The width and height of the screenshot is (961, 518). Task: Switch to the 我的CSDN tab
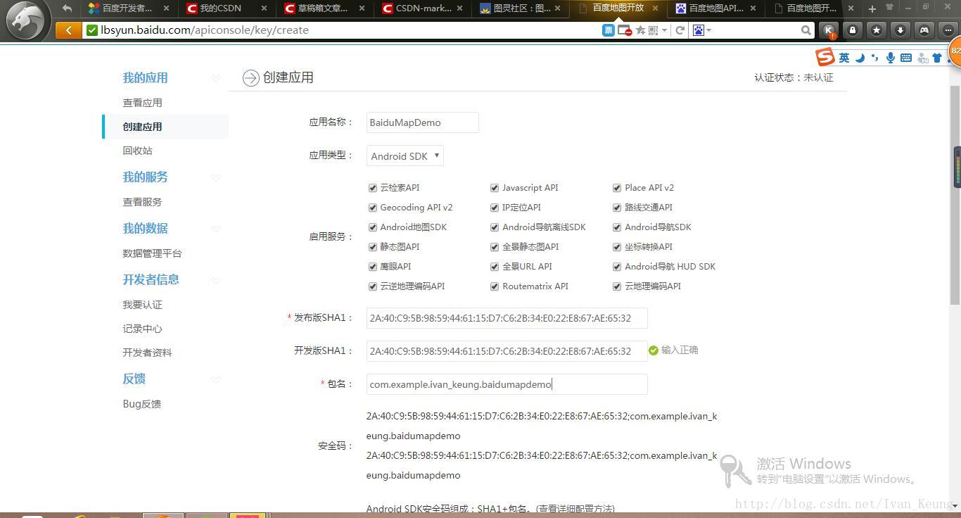227,8
